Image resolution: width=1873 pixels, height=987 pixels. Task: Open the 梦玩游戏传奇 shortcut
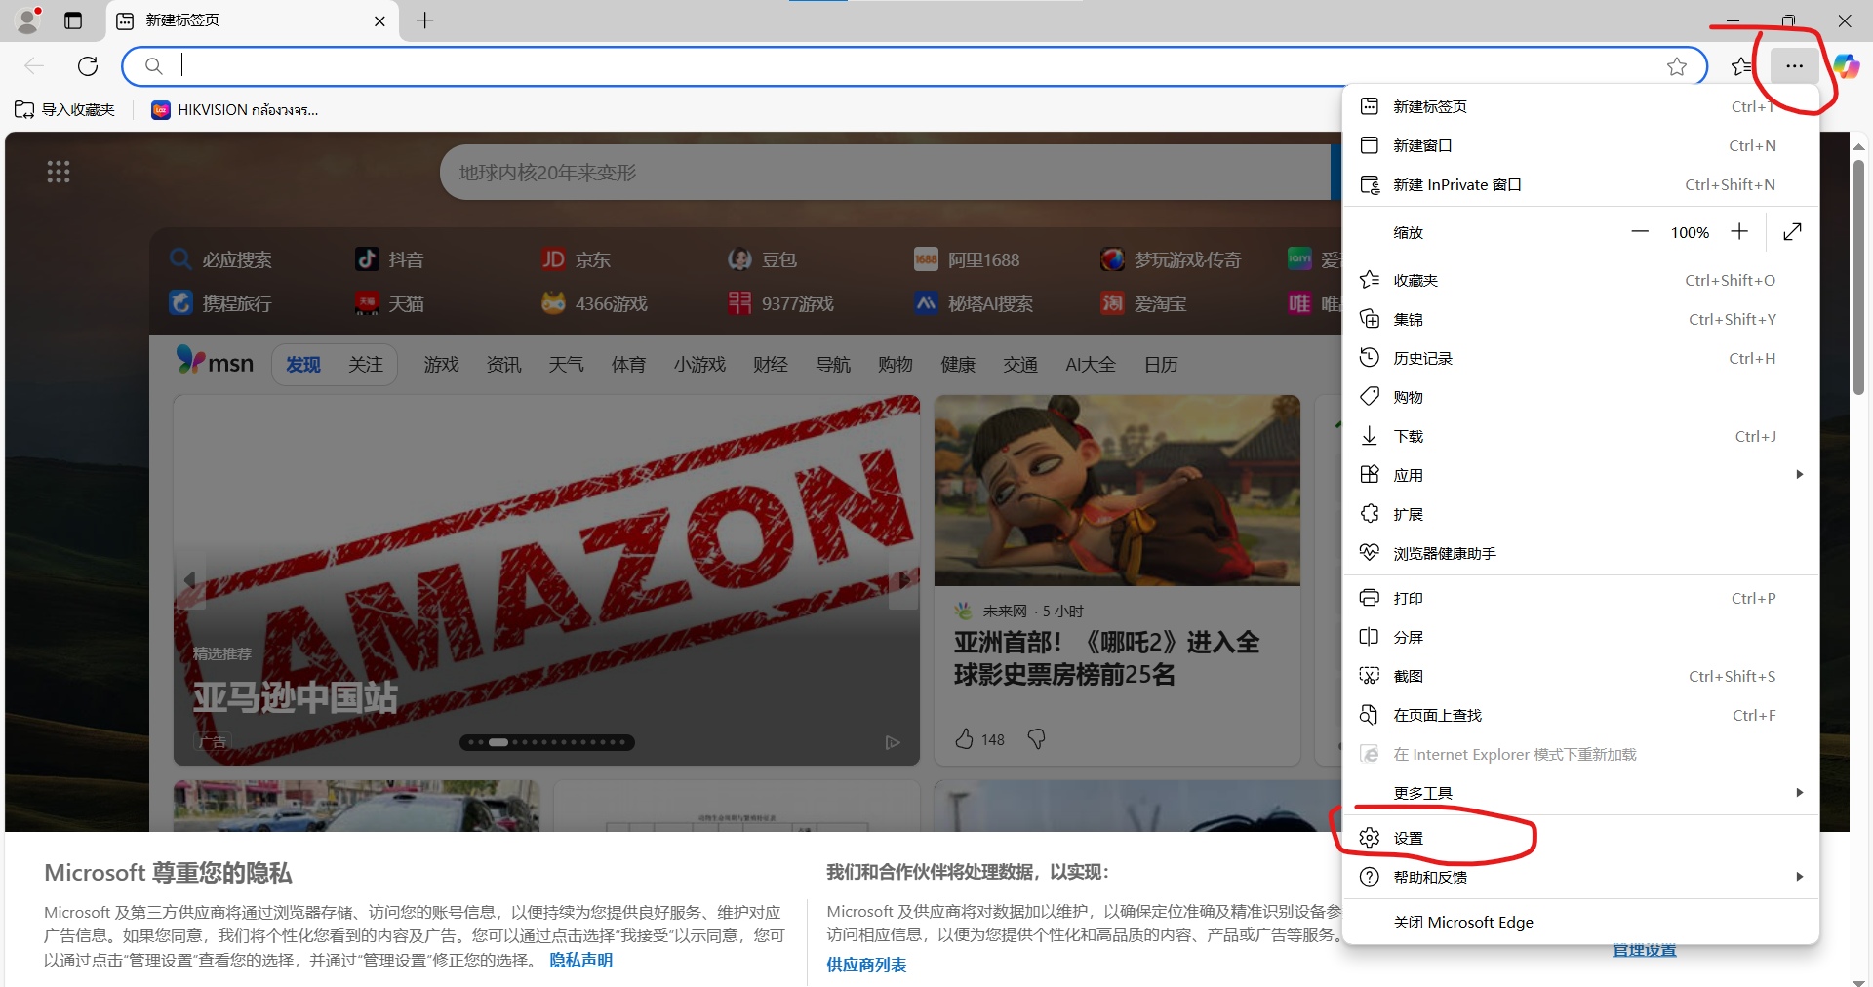pos(1170,259)
